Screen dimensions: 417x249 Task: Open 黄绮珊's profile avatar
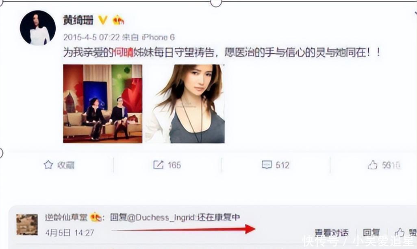(38, 28)
